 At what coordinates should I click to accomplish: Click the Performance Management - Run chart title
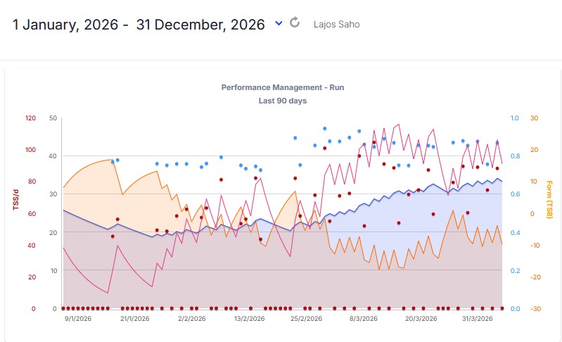tap(282, 88)
